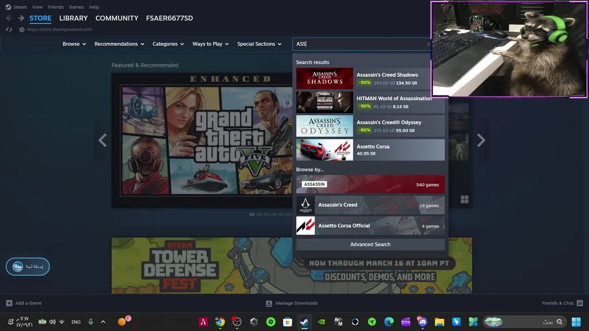This screenshot has height=331, width=589.
Task: Expand the Recommendations dropdown
Action: coord(119,44)
